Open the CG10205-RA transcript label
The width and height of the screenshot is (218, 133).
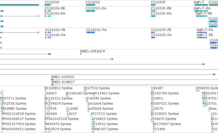coord(161,14)
